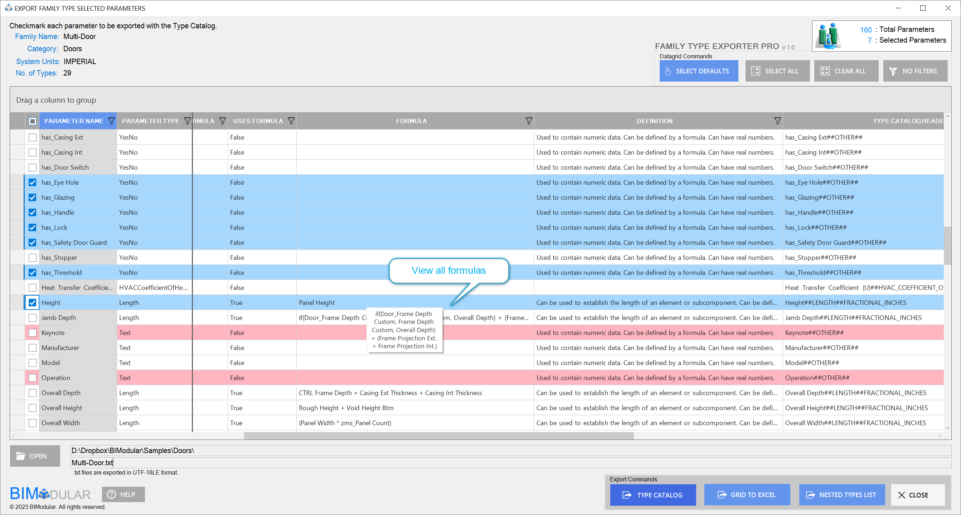Click the partially hidden RMULA column filter
The height and width of the screenshot is (515, 961).
point(222,121)
